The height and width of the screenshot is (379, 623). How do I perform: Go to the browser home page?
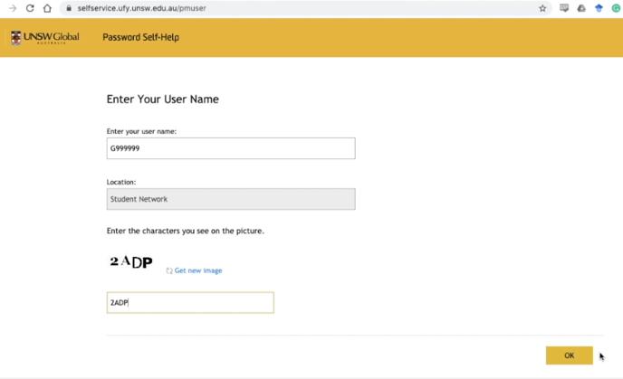(x=47, y=8)
